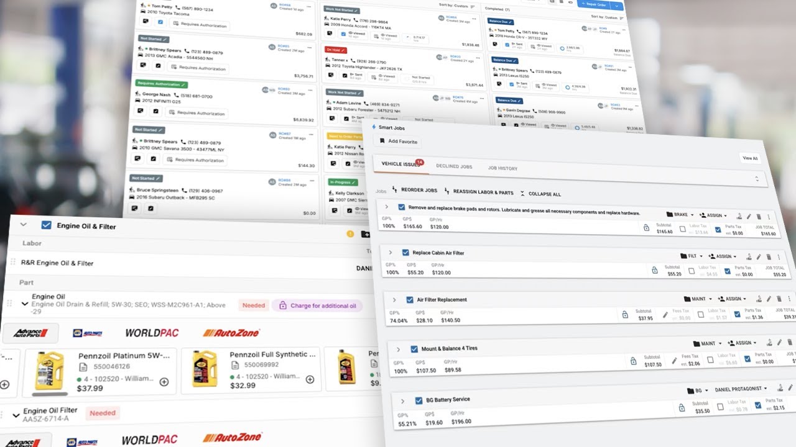
Task: Expand the Replace Cabin Air Filter row
Action: pos(391,253)
